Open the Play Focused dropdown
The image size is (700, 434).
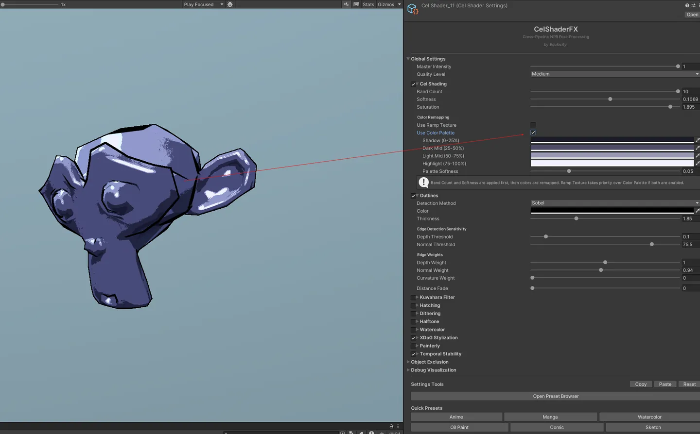coord(203,4)
